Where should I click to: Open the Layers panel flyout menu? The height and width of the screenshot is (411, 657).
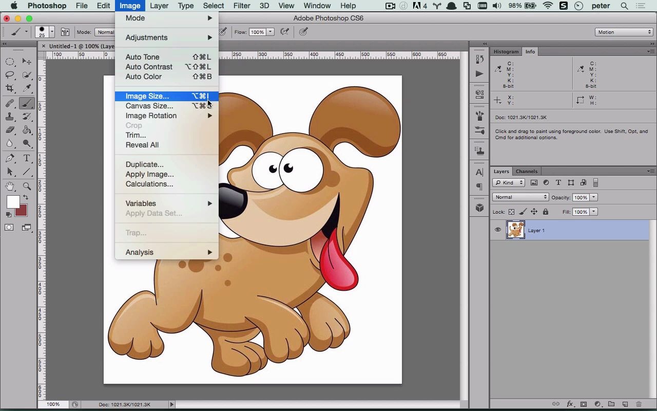tap(651, 171)
